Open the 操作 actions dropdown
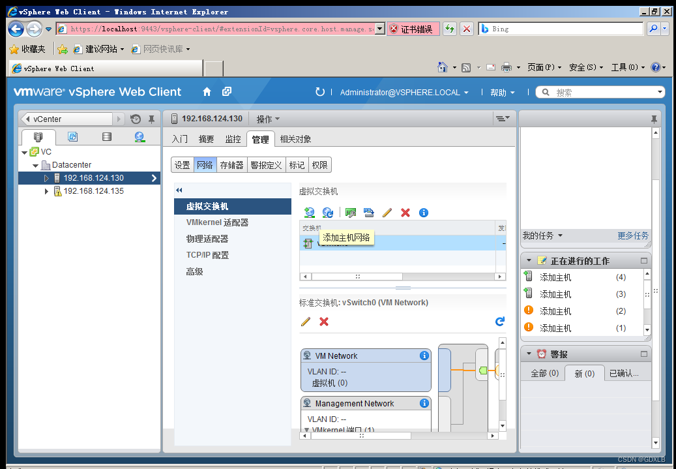676x469 pixels. (268, 119)
